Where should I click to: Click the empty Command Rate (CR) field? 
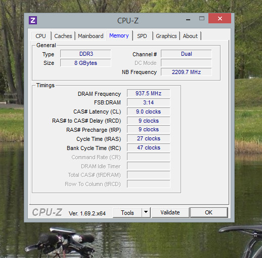click(x=149, y=157)
